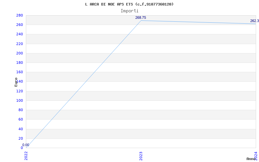The height and width of the screenshot is (162, 259).
Task: Click the 20 y-axis tick label
Action: [21, 138]
